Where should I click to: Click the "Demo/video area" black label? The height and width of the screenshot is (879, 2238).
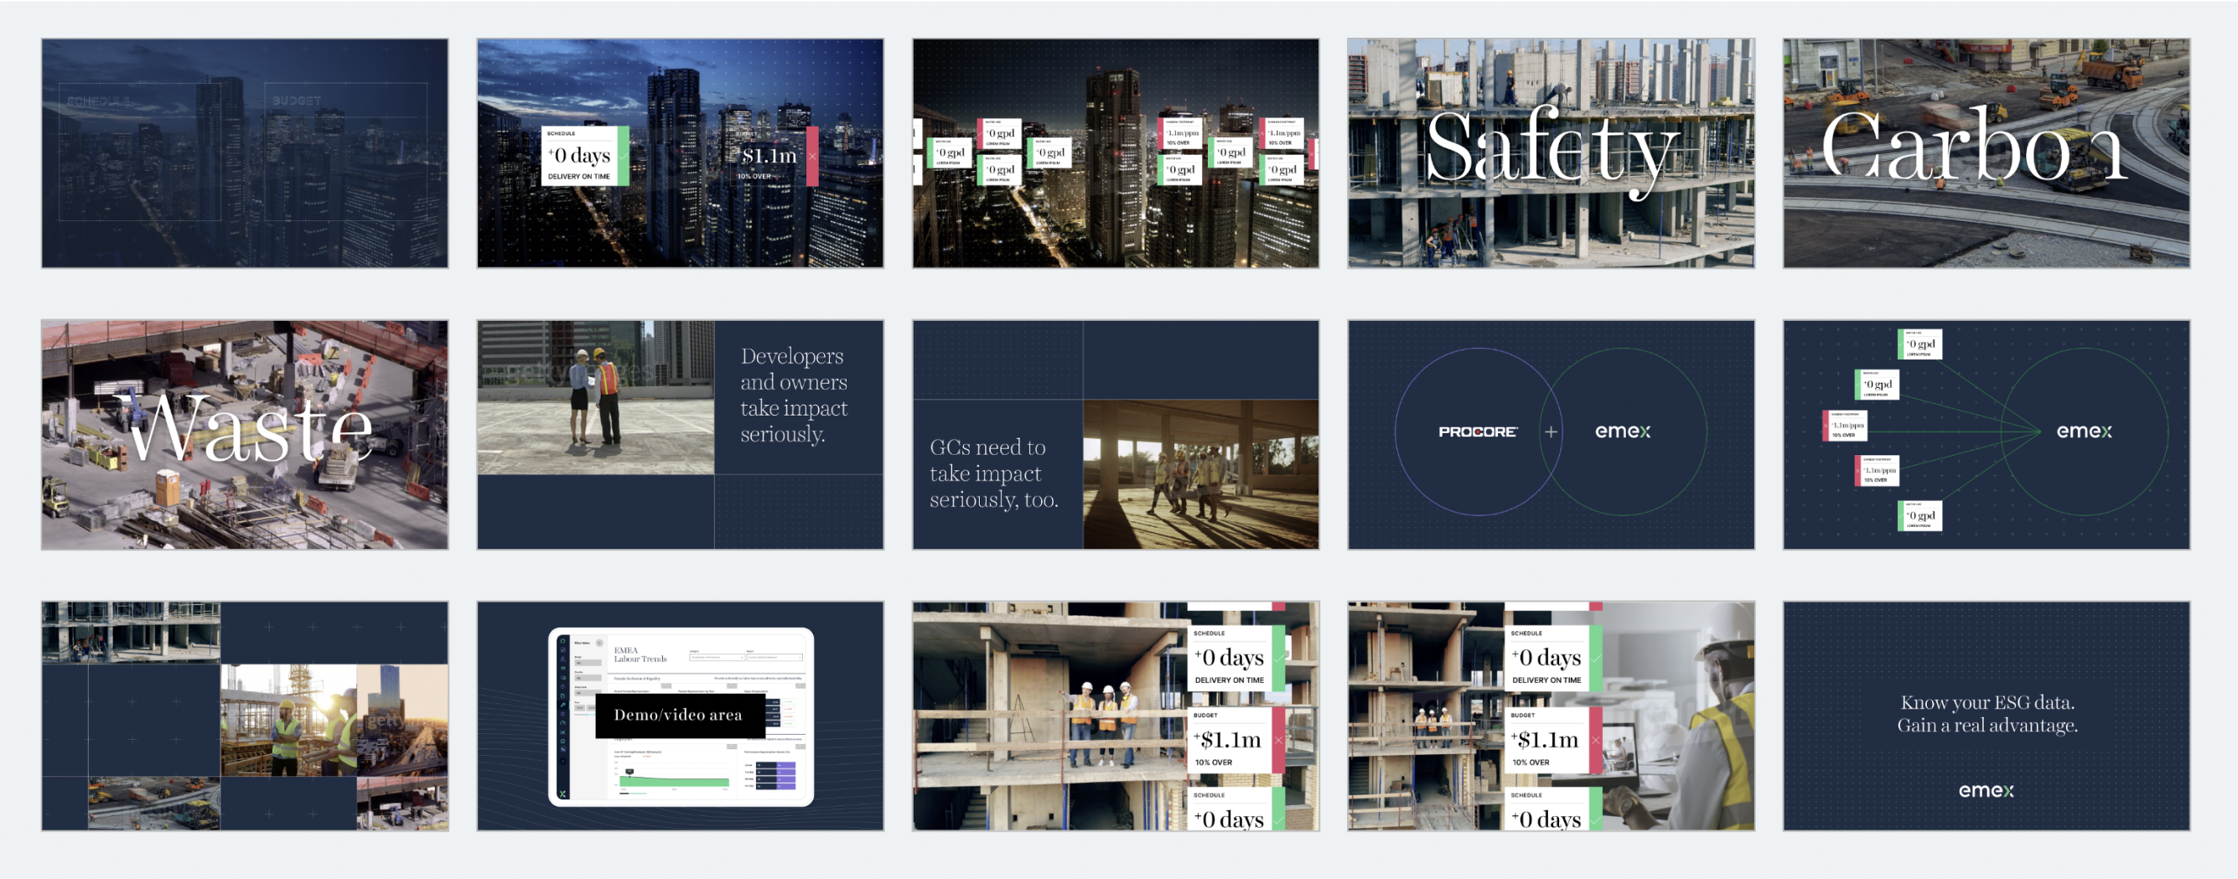(x=677, y=715)
